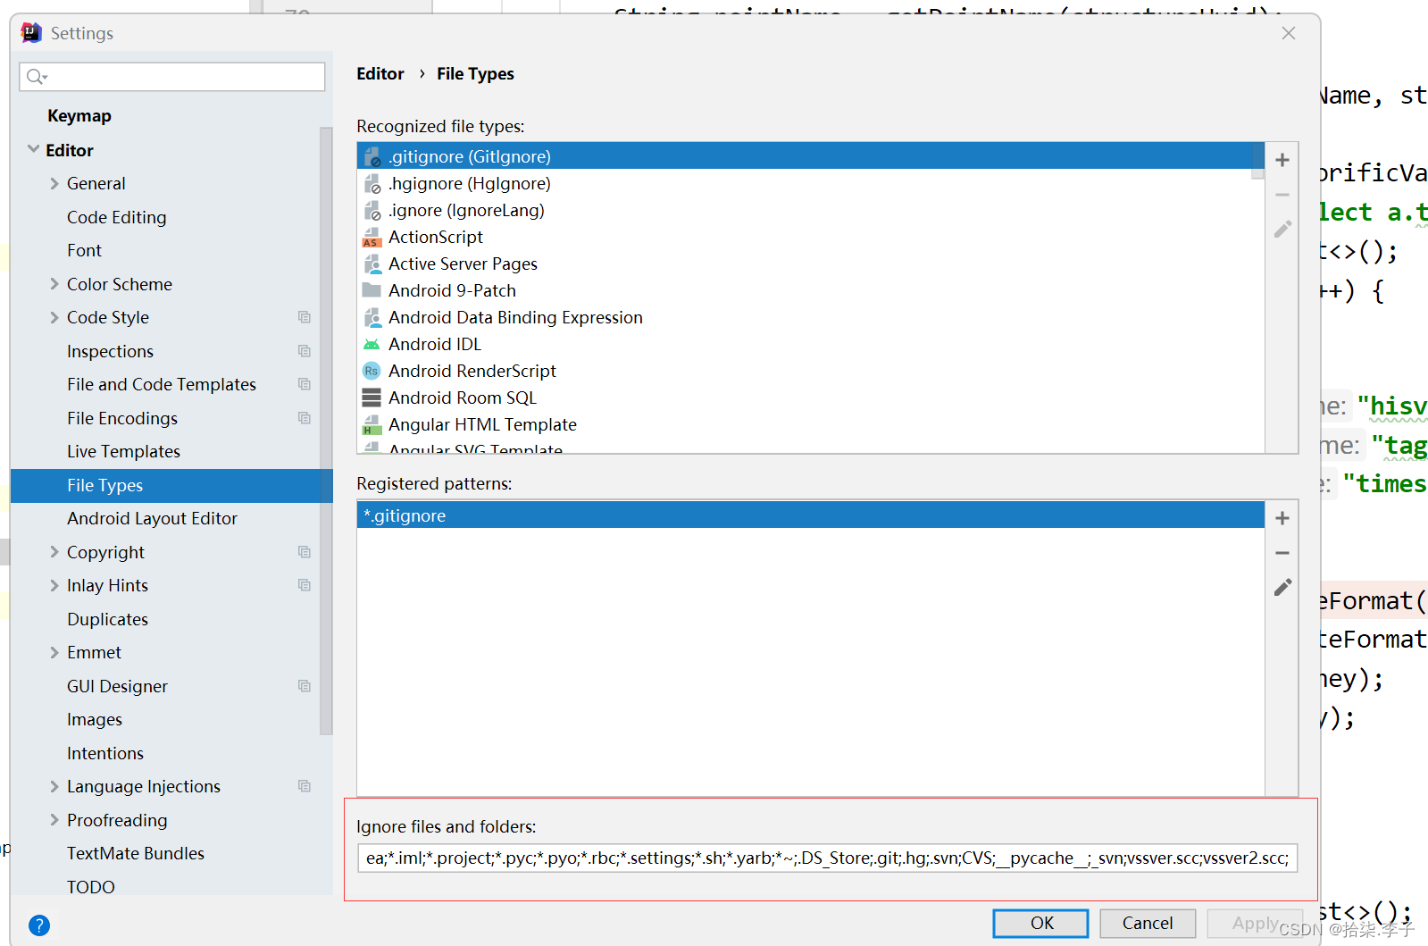Image resolution: width=1428 pixels, height=946 pixels.
Task: Add a new registered pattern
Action: [x=1282, y=518]
